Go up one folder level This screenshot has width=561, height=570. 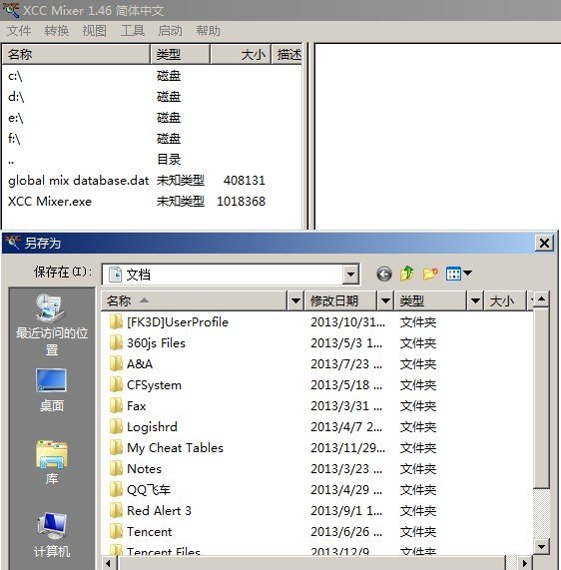point(407,274)
